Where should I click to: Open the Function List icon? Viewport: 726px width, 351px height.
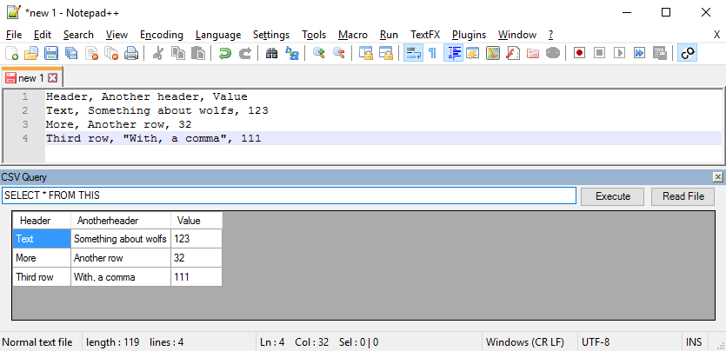pos(513,53)
